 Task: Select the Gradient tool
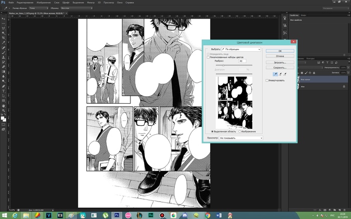pyautogui.click(x=4, y=72)
